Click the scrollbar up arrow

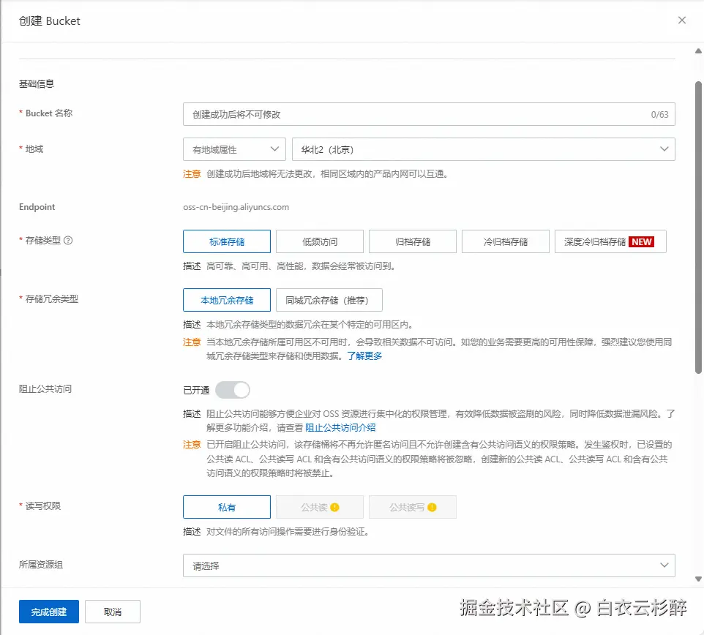698,50
